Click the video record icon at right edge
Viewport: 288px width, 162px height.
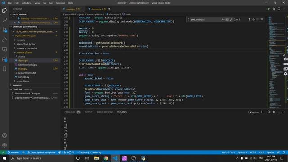click(285, 64)
